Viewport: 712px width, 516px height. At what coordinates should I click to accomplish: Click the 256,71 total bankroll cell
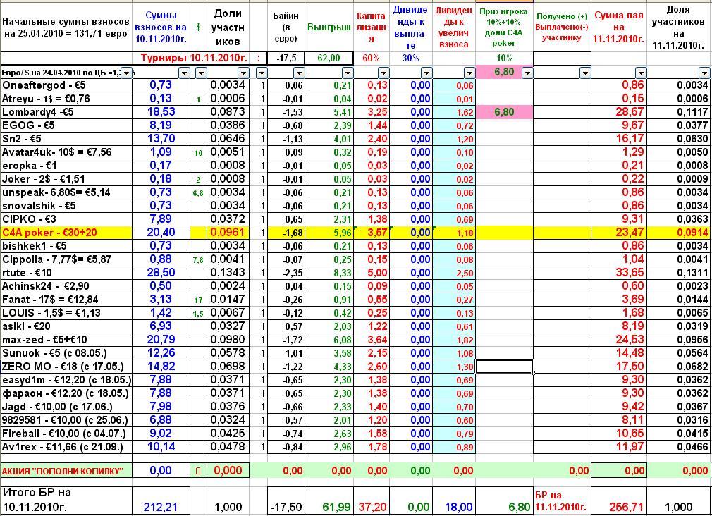(619, 500)
